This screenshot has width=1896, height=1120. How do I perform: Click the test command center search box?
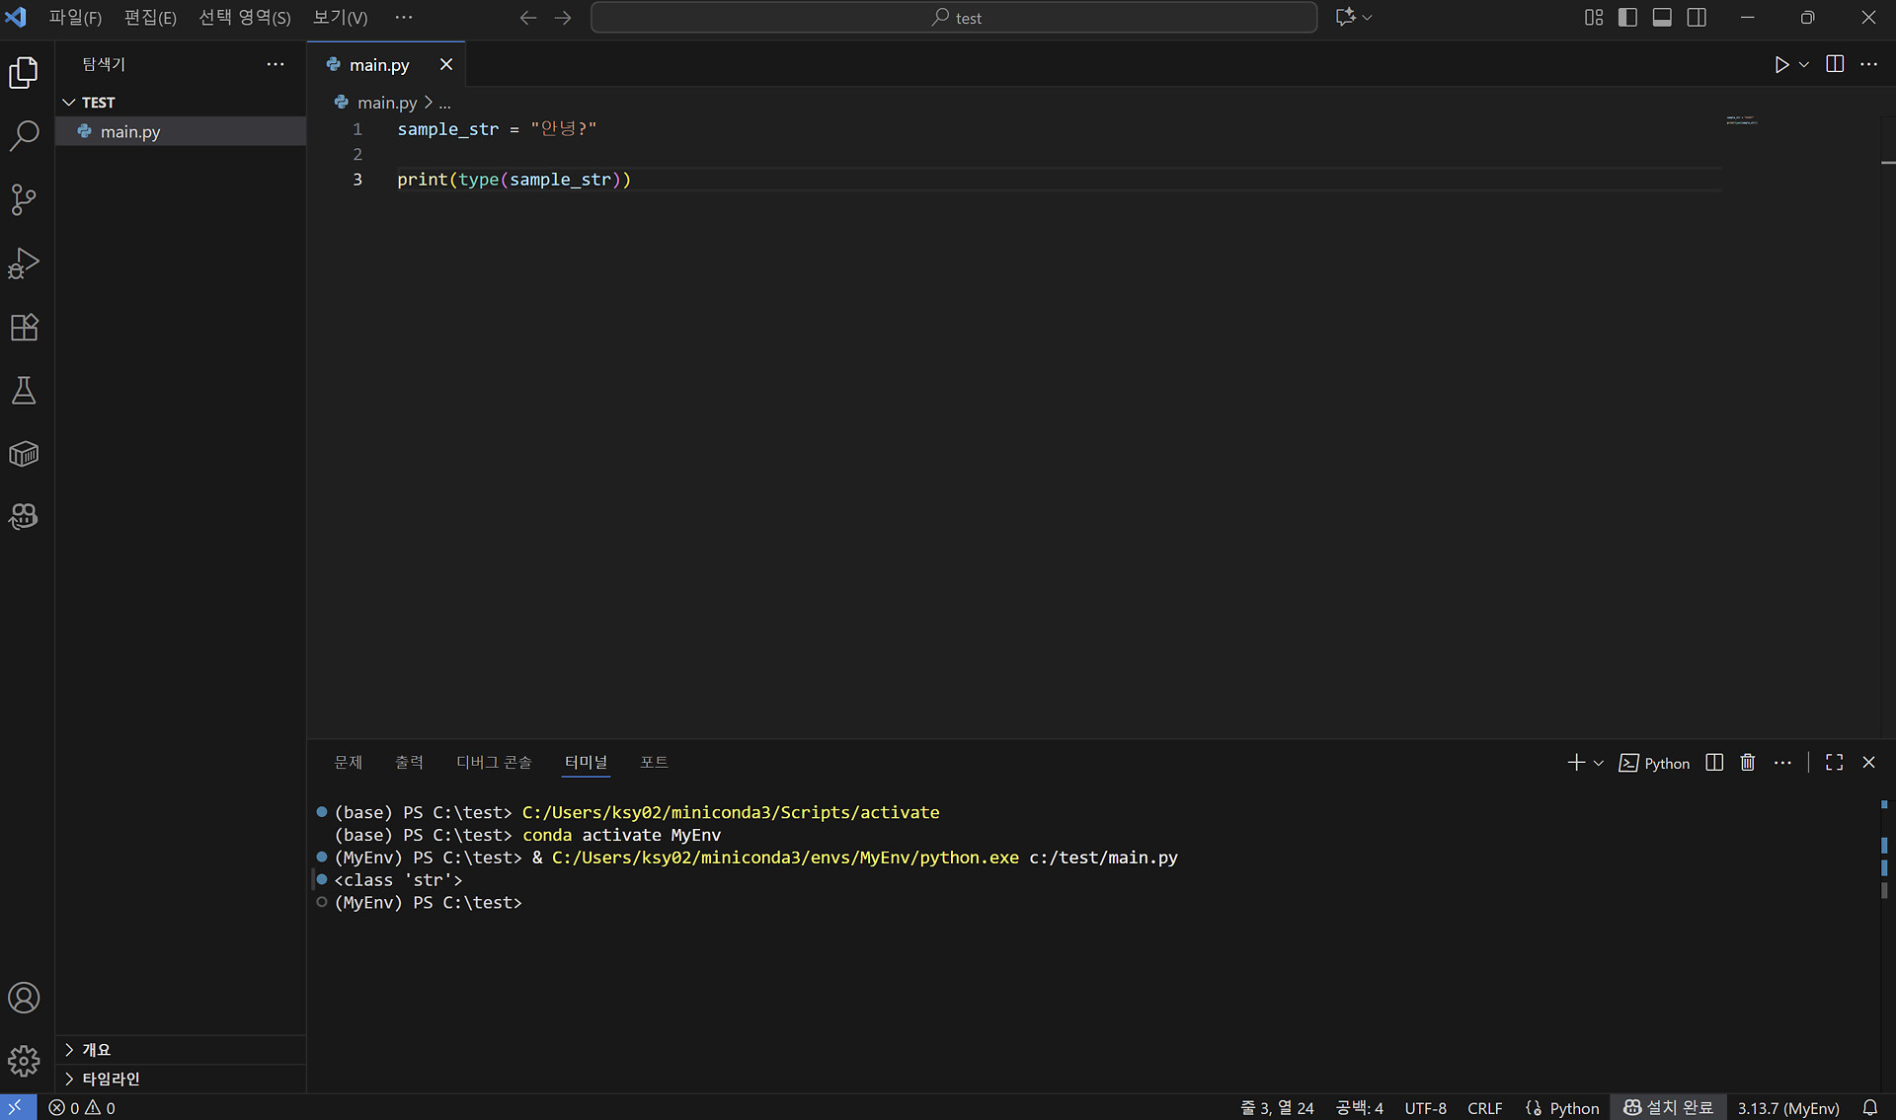[954, 18]
